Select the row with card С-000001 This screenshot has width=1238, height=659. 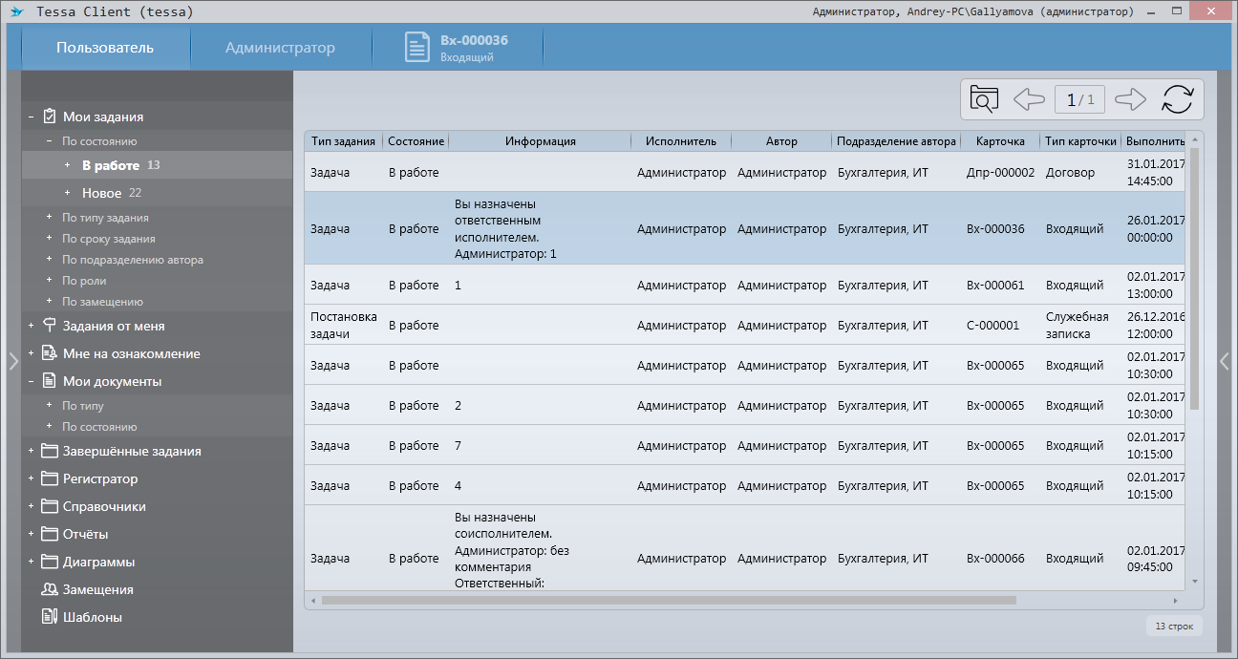(745, 325)
